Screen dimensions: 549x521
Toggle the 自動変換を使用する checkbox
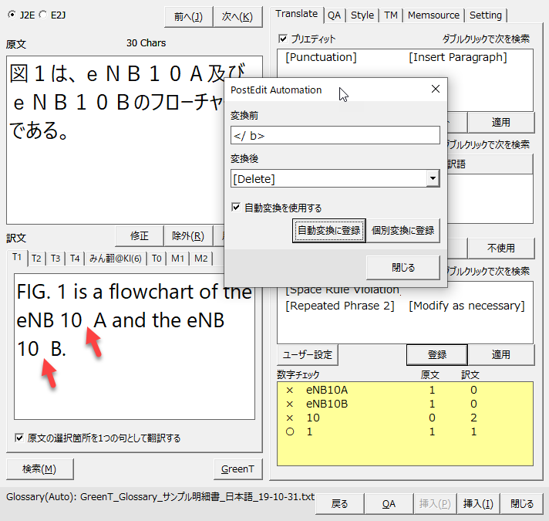coord(237,208)
